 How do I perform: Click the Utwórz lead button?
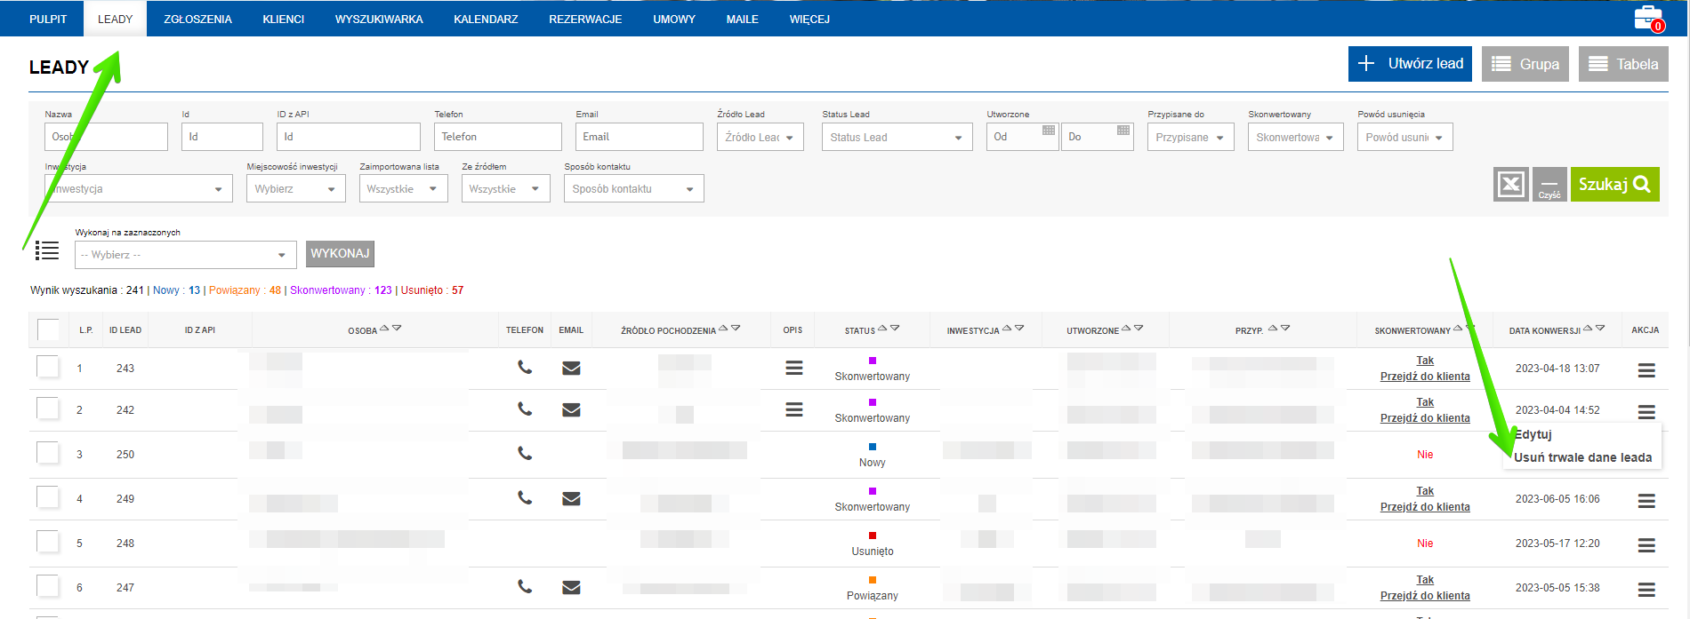point(1410,63)
